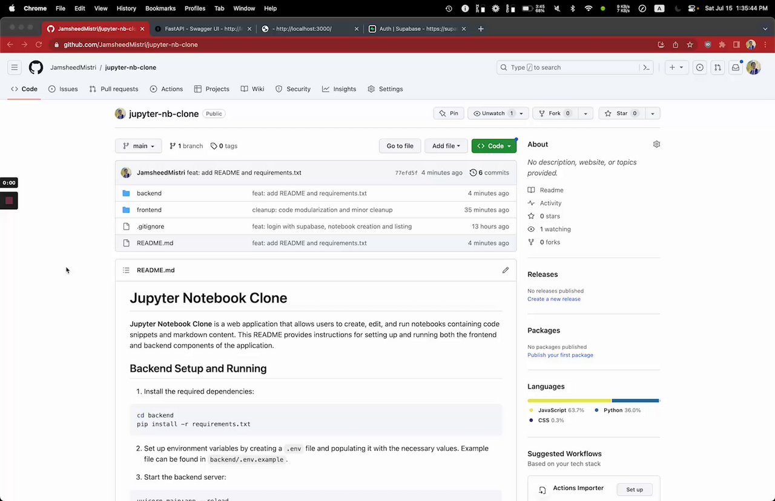The image size is (775, 501).
Task: Click the yellow JavaScript segment of the languages bar
Action: pos(569,400)
